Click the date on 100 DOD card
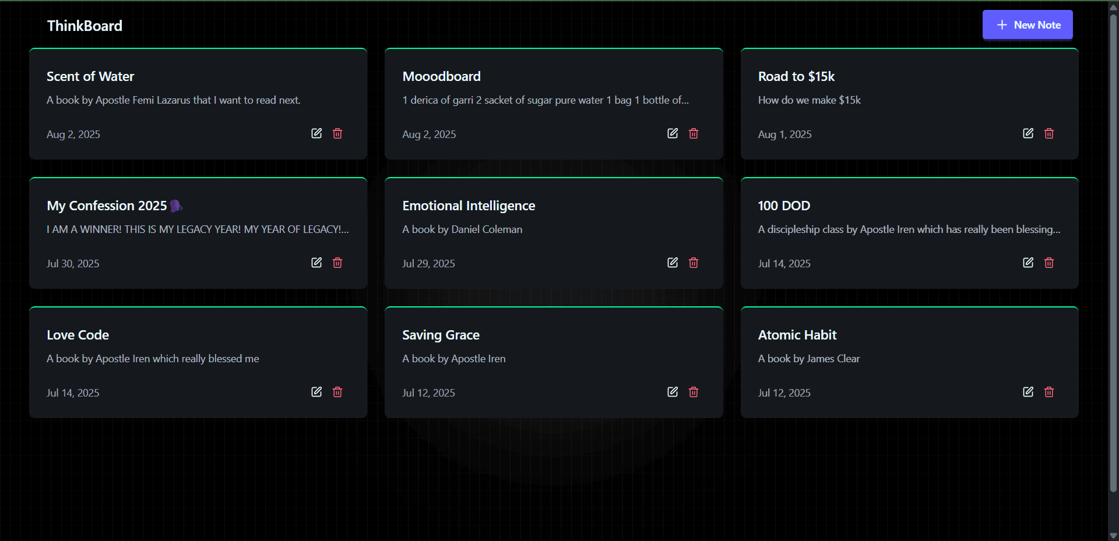The image size is (1119, 541). [784, 264]
